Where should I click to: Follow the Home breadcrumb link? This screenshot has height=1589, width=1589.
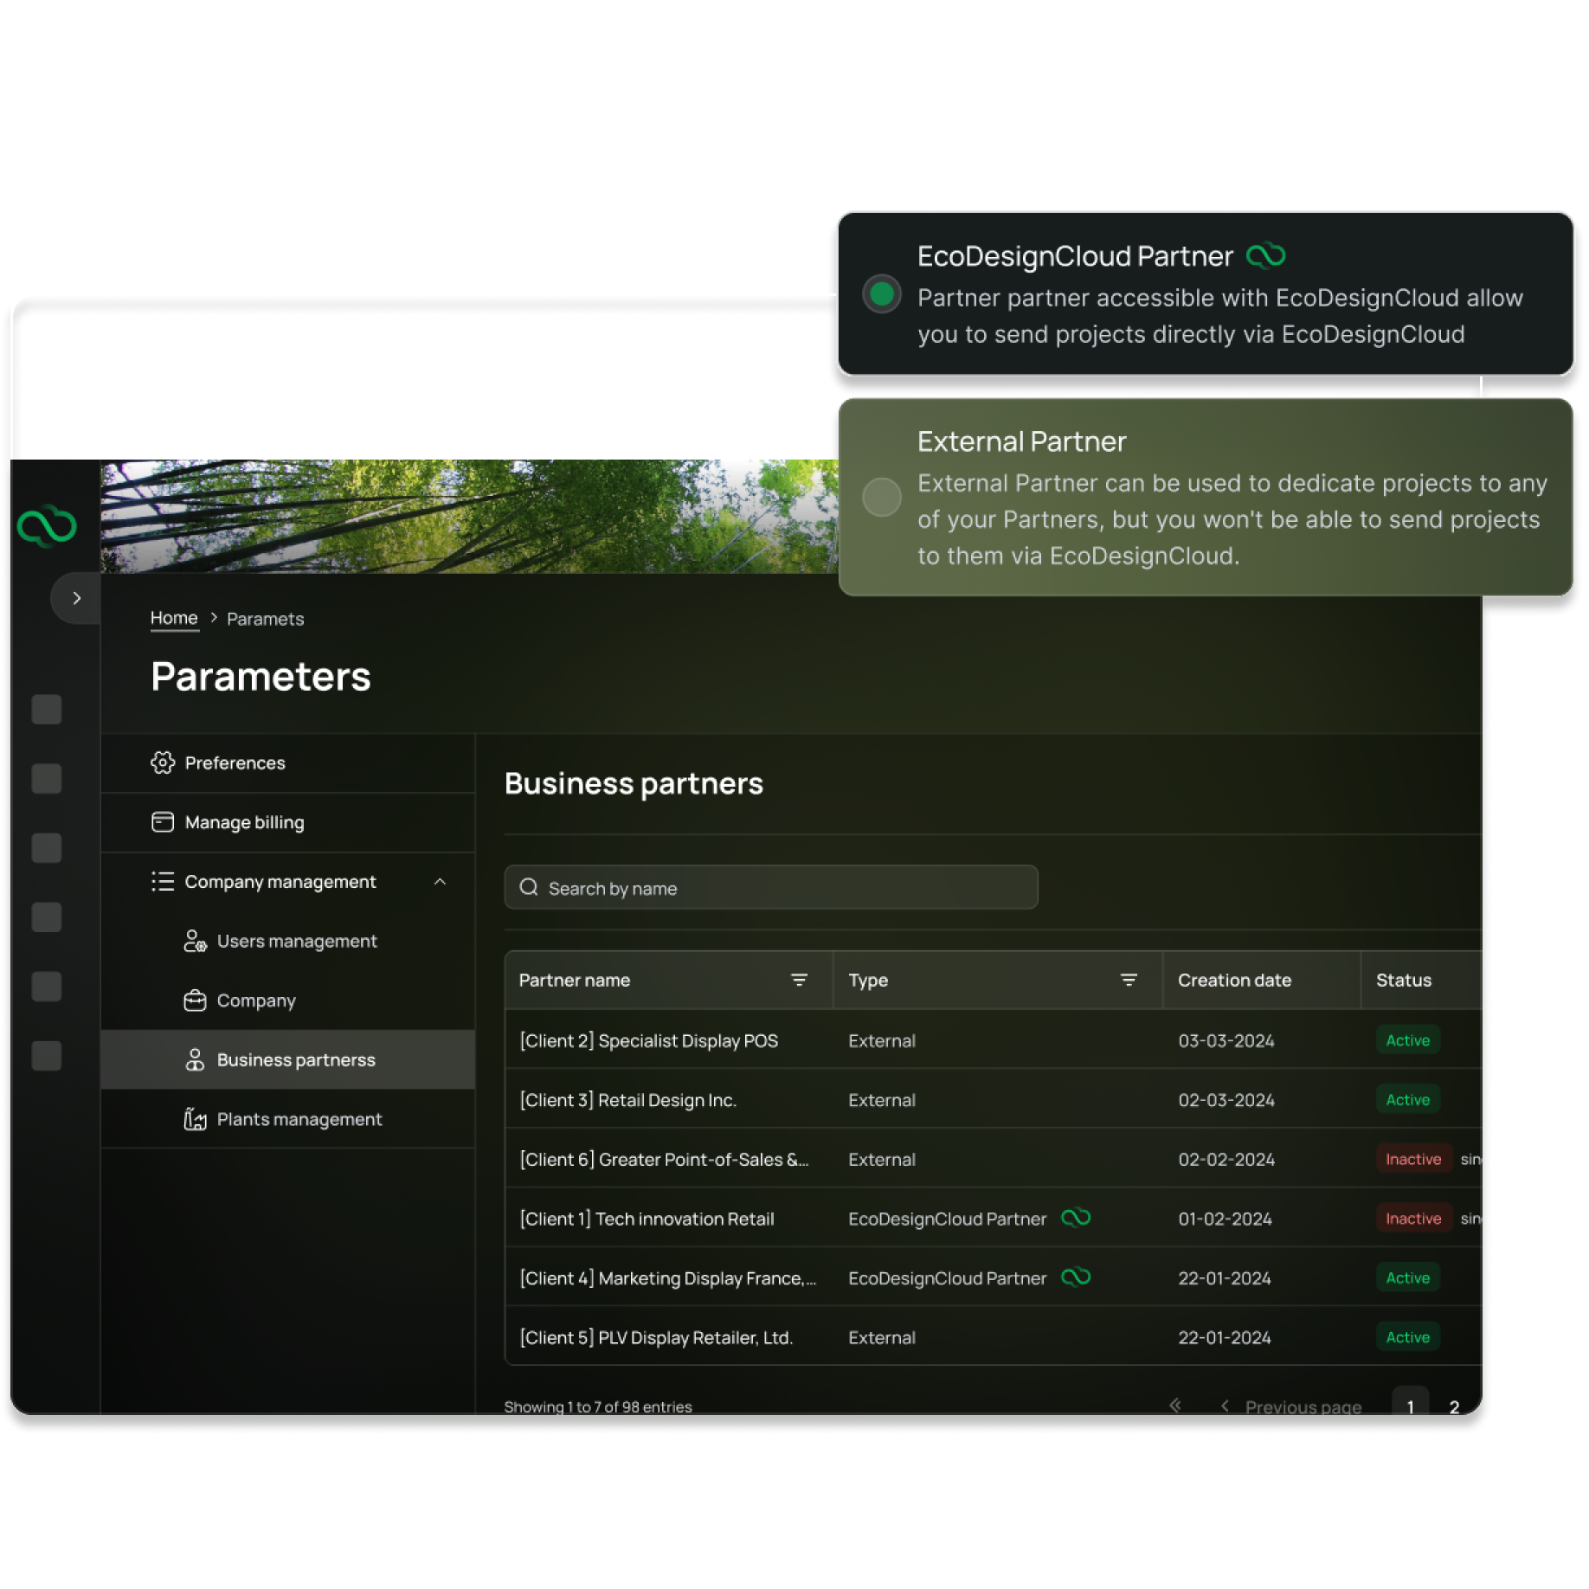(x=174, y=618)
